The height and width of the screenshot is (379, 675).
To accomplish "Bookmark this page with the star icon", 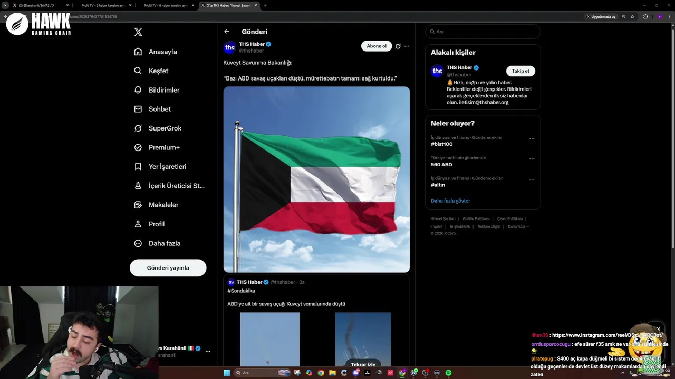I will pos(632,17).
